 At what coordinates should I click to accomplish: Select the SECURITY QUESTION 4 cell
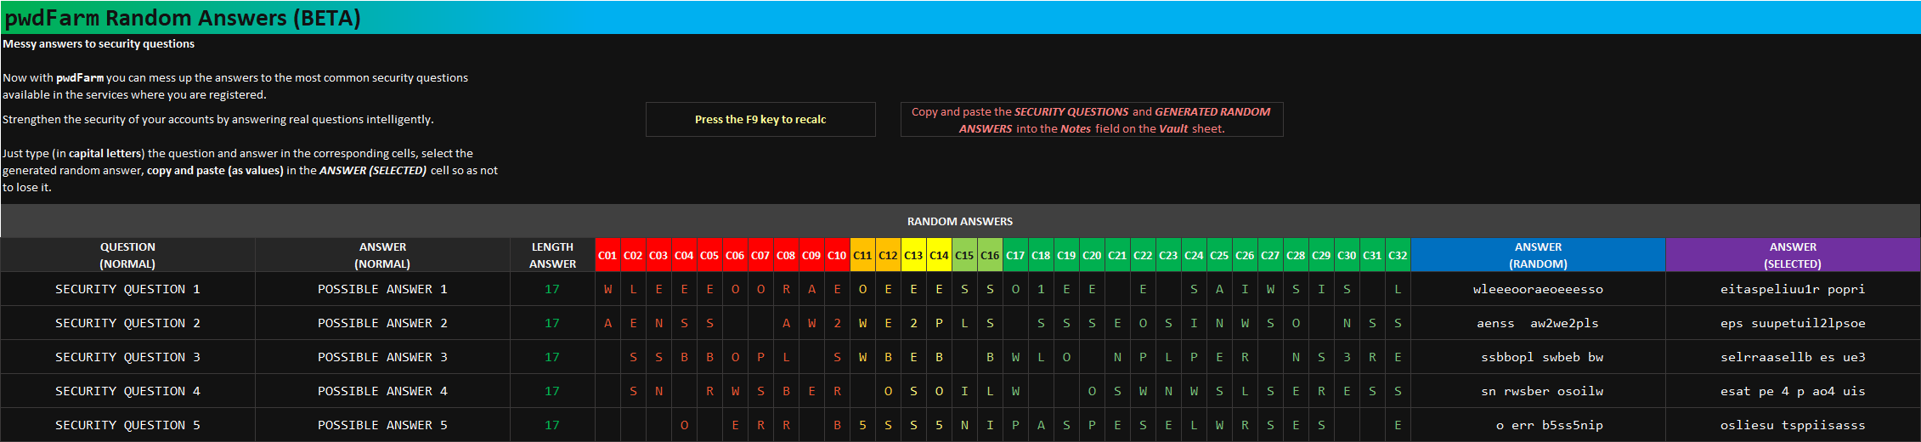[127, 391]
